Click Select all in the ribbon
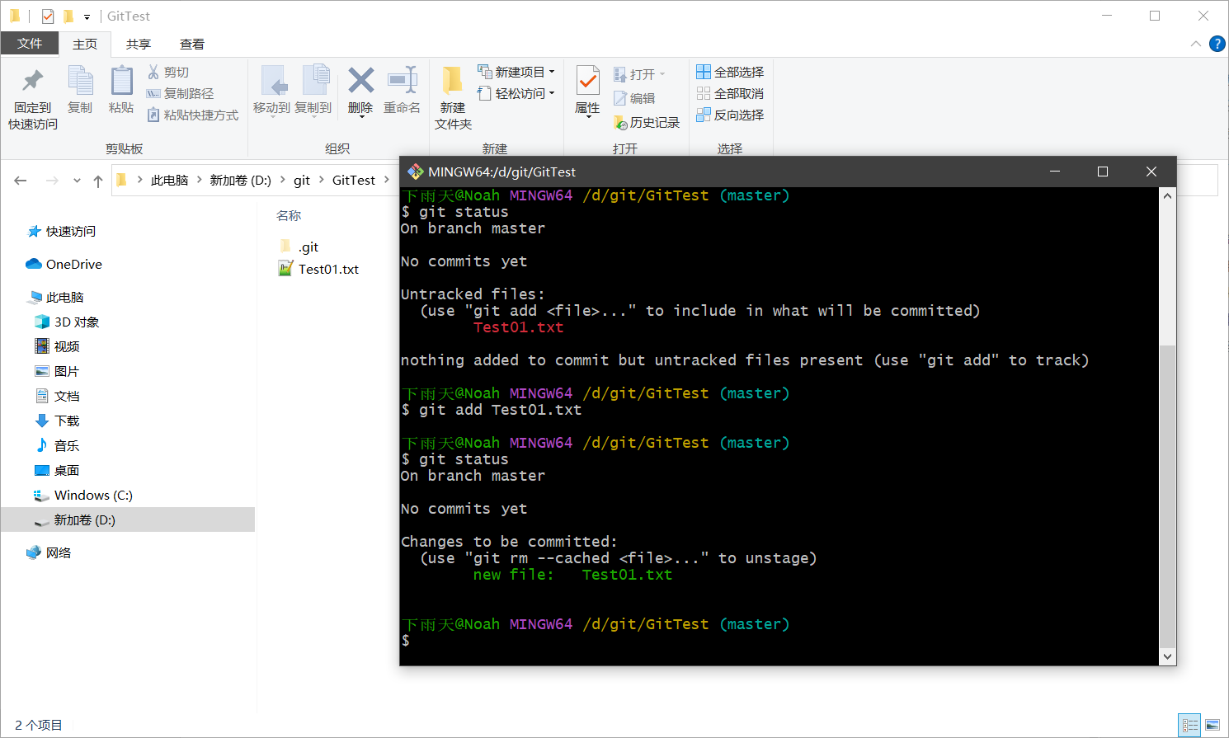Viewport: 1229px width, 738px height. [730, 72]
